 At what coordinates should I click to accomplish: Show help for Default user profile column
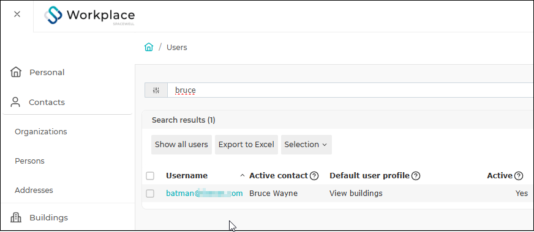click(x=416, y=176)
